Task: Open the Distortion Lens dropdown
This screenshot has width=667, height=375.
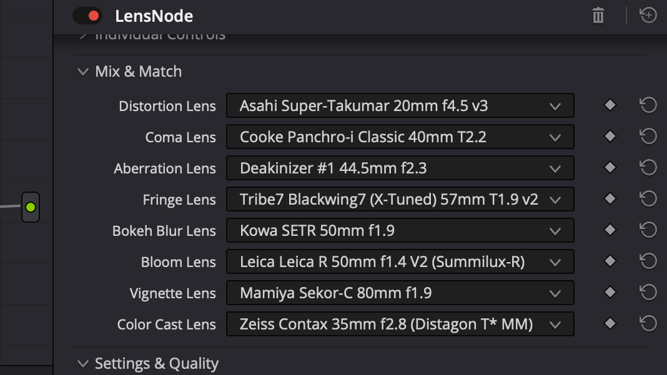Action: pyautogui.click(x=400, y=105)
